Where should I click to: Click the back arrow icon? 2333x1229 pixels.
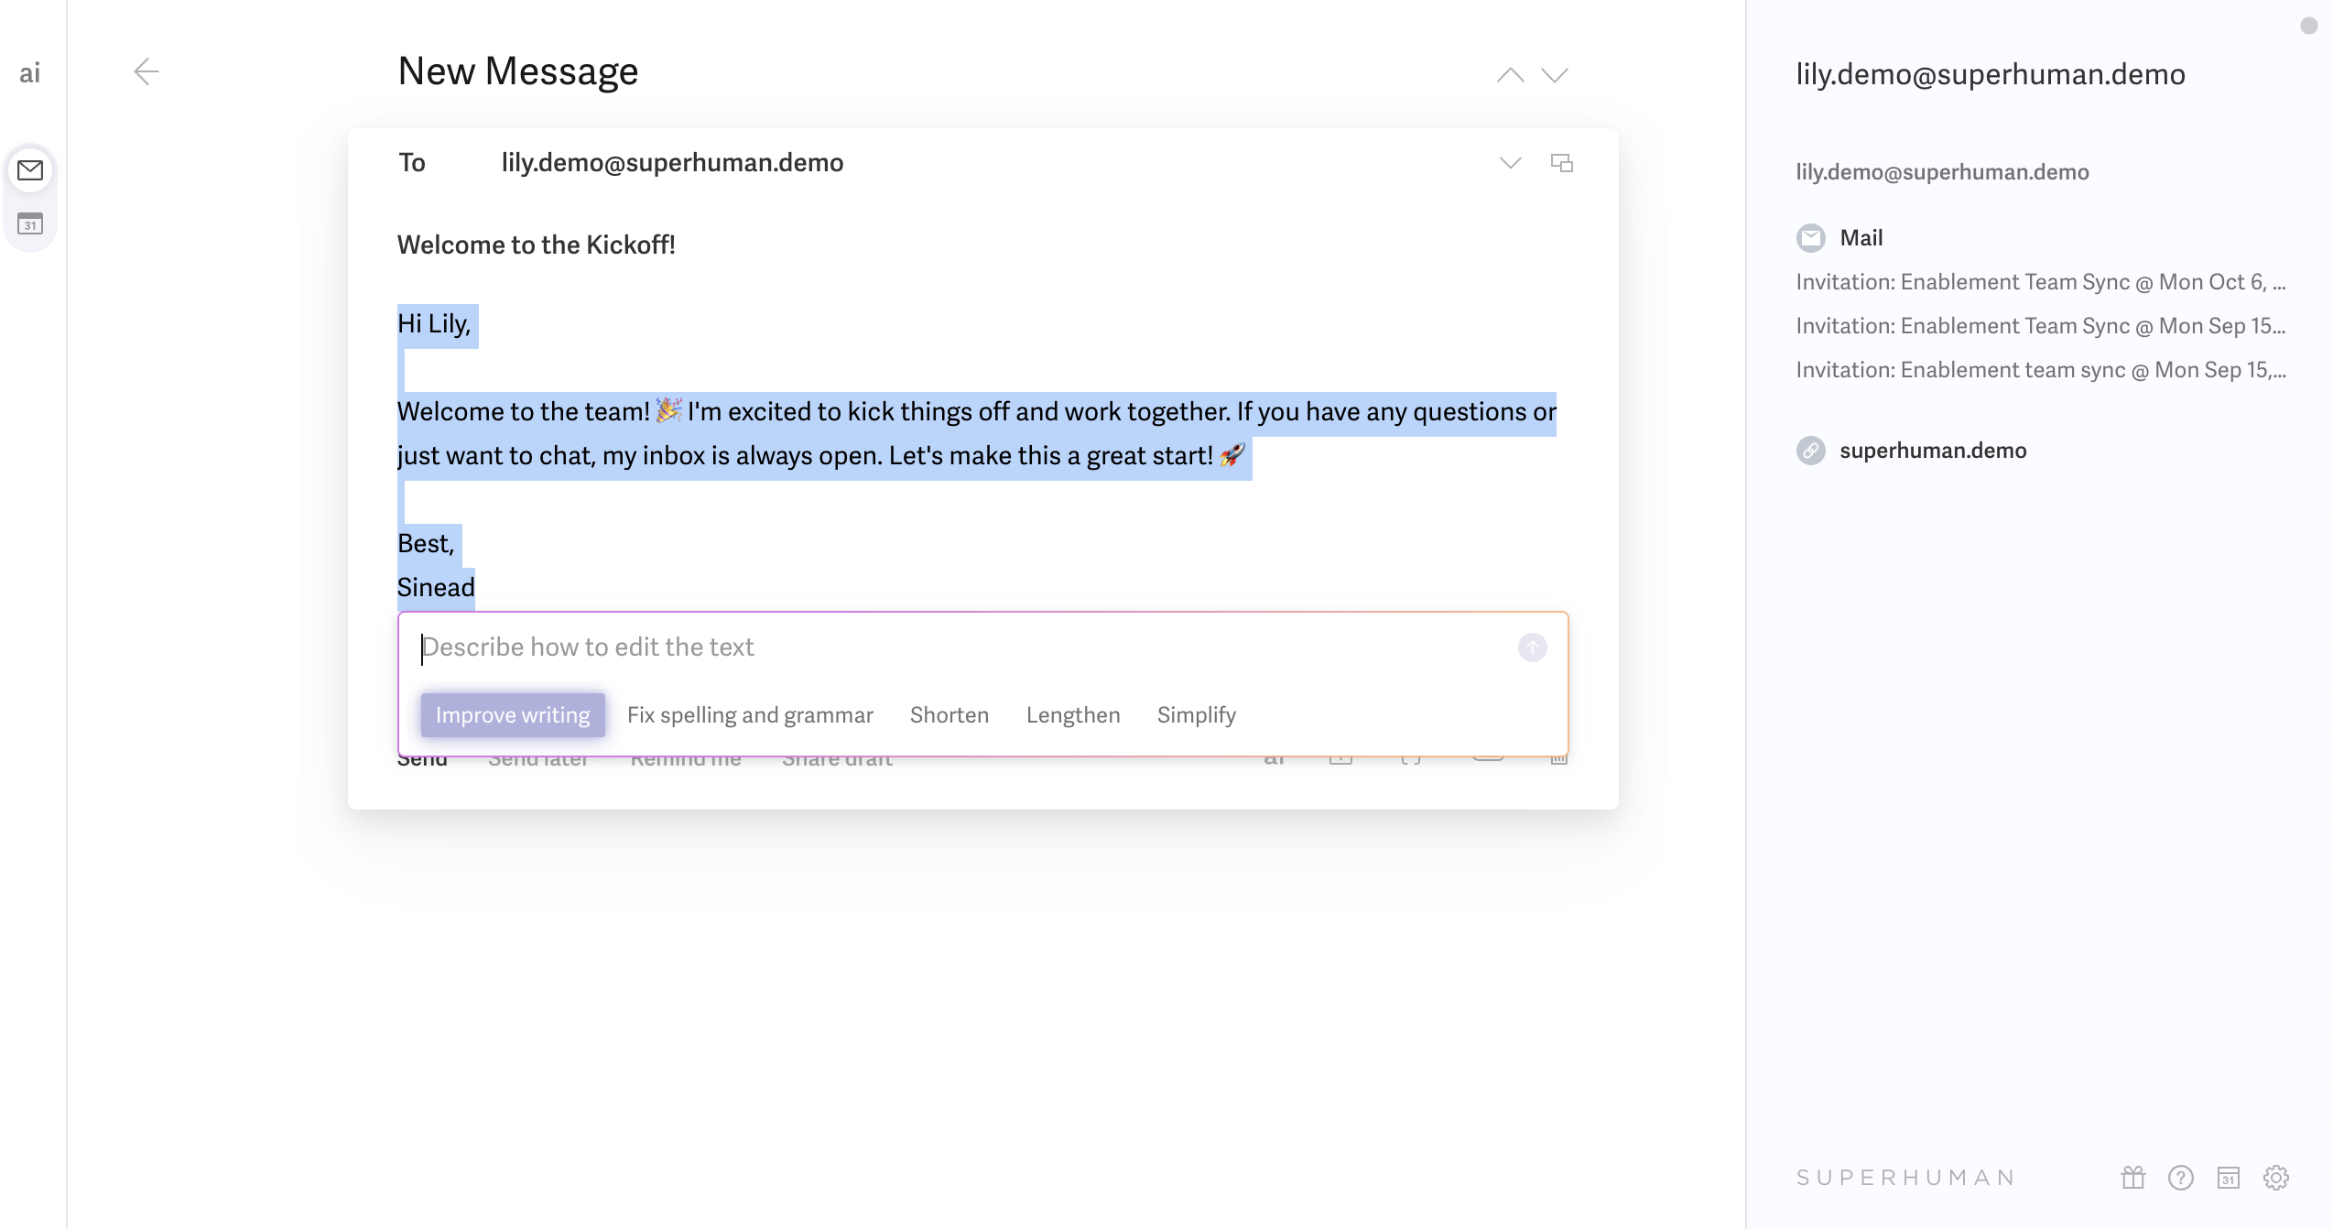(x=146, y=71)
